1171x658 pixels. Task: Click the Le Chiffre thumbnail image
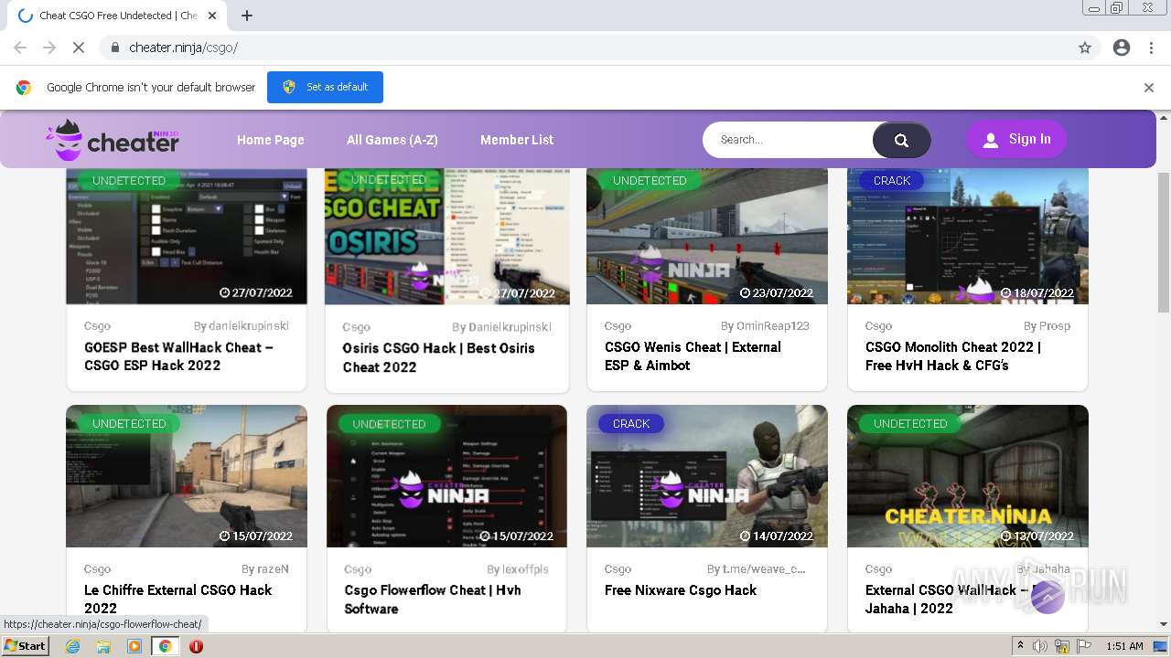[187, 476]
